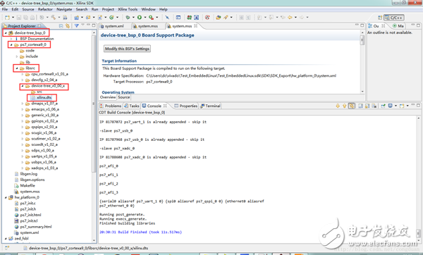The width and height of the screenshot is (423, 255).
Task: Click the New file toolbar icon
Action: click(7, 18)
